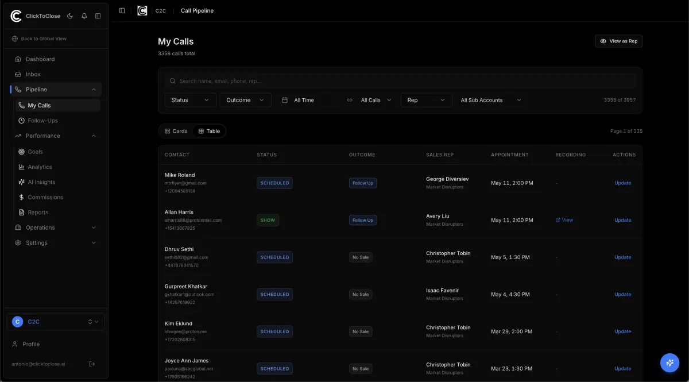This screenshot has width=689, height=382.
Task: Click Allan Harris's Show status badge
Action: pyautogui.click(x=268, y=220)
